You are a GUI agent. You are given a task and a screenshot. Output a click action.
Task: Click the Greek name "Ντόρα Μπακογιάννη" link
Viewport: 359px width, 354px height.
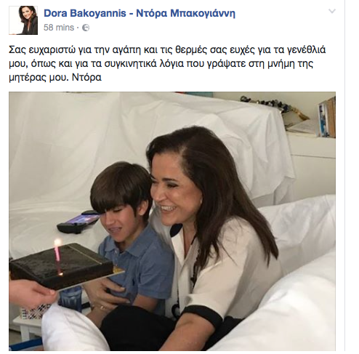click(186, 14)
